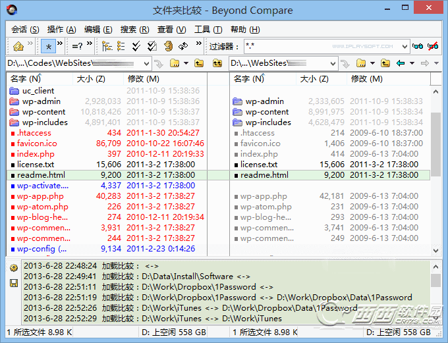Toggle the crossed-out glasses suppress filters icon
Screen dimensions: 448x343
pos(433,46)
